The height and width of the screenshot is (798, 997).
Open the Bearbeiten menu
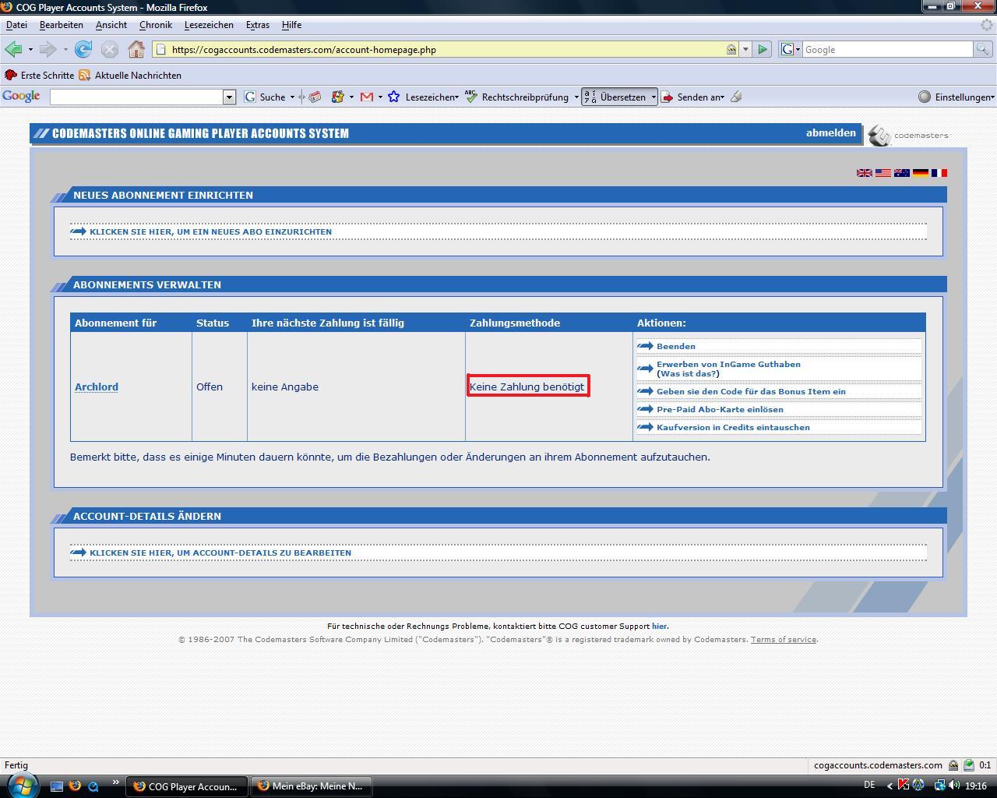[x=61, y=25]
